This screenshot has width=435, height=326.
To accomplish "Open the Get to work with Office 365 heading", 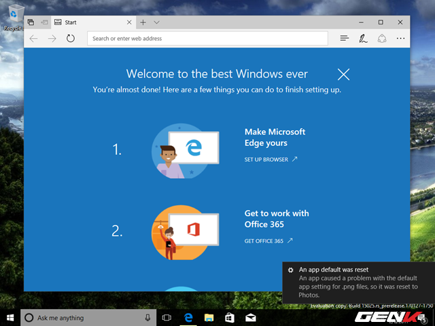I will point(277,219).
